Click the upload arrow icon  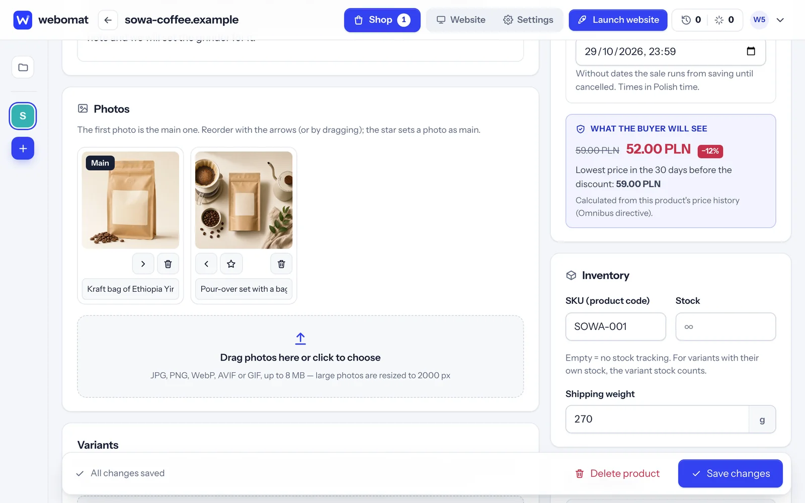click(300, 339)
